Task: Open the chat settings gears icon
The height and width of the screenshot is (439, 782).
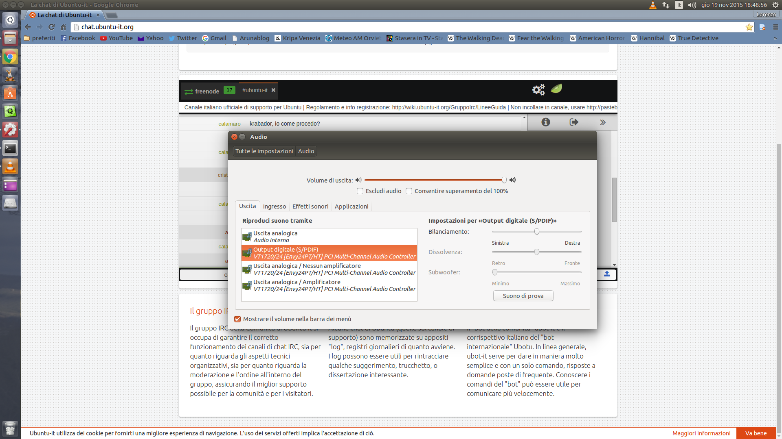Action: point(538,89)
